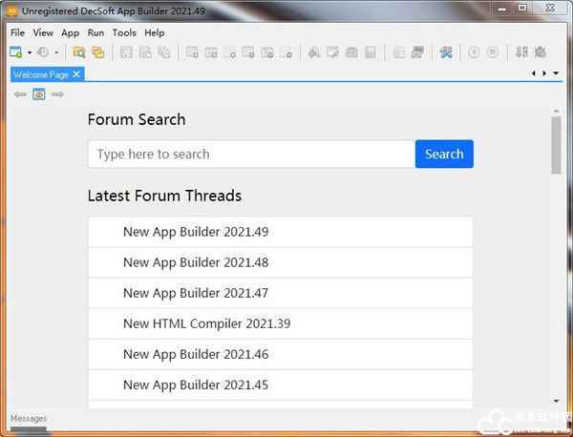
Task: Go forward with the right arrow
Action: pos(57,94)
